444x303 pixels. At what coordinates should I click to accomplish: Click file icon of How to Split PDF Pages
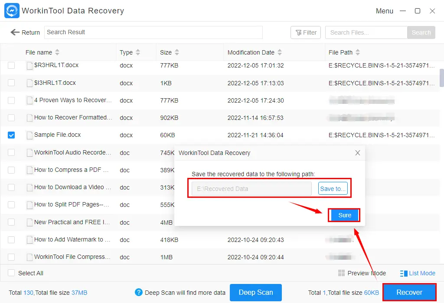(29, 205)
